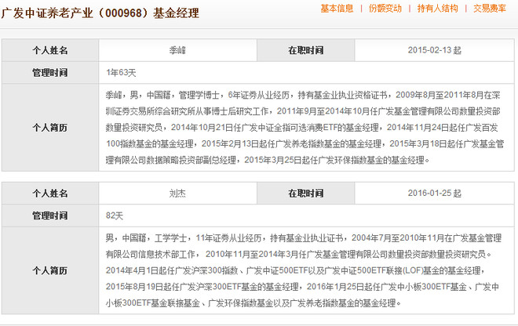Open the 份额变动 link
The width and height of the screenshot is (518, 326).
click(385, 9)
